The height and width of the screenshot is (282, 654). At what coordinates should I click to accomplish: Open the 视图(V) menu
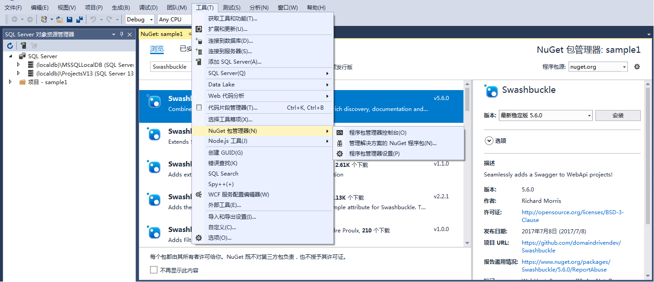[x=67, y=8]
